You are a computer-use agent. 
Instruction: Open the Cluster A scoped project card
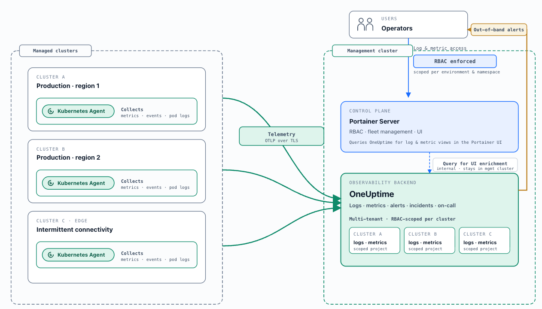click(375, 241)
